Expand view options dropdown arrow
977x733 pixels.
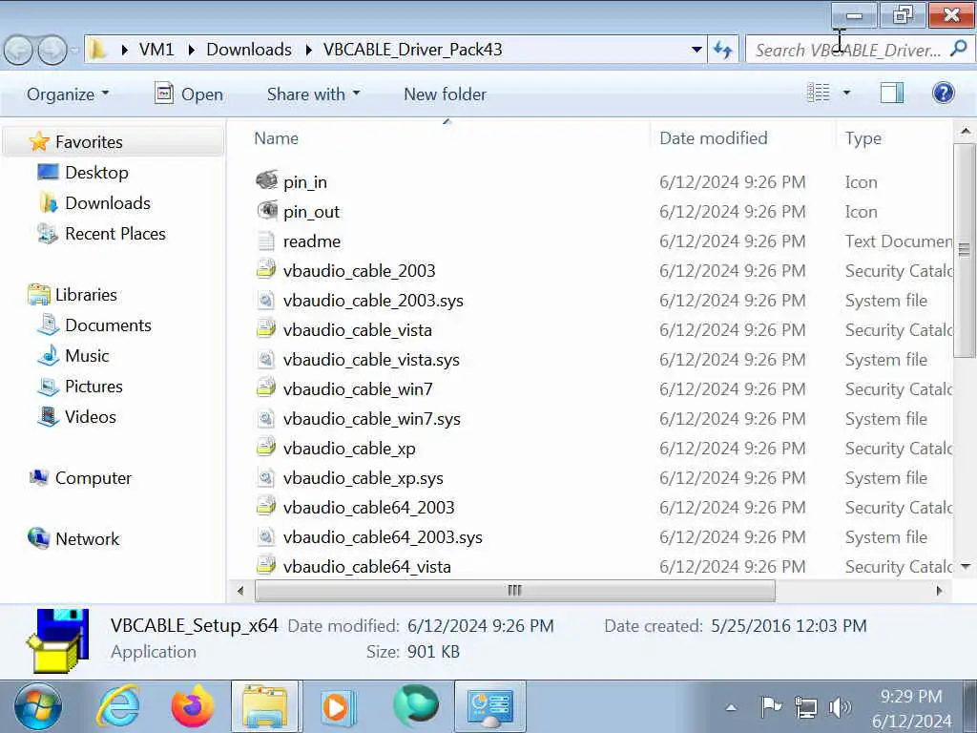tap(846, 93)
